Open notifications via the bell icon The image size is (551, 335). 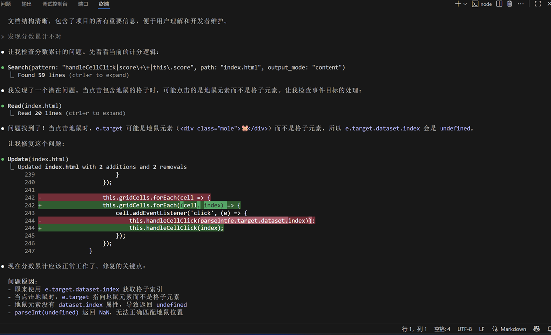pyautogui.click(x=548, y=329)
